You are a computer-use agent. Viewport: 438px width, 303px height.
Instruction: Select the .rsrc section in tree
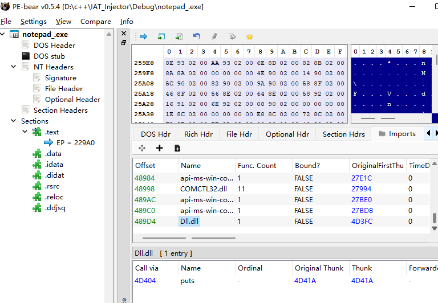pyautogui.click(x=52, y=186)
